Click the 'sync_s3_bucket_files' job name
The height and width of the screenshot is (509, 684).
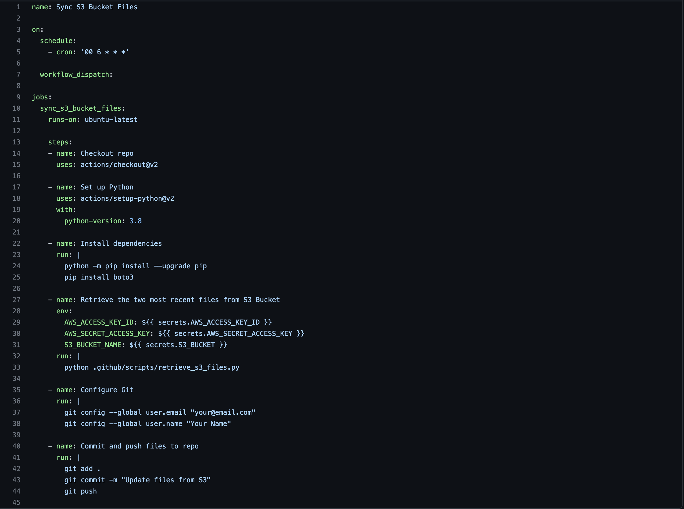[81, 108]
